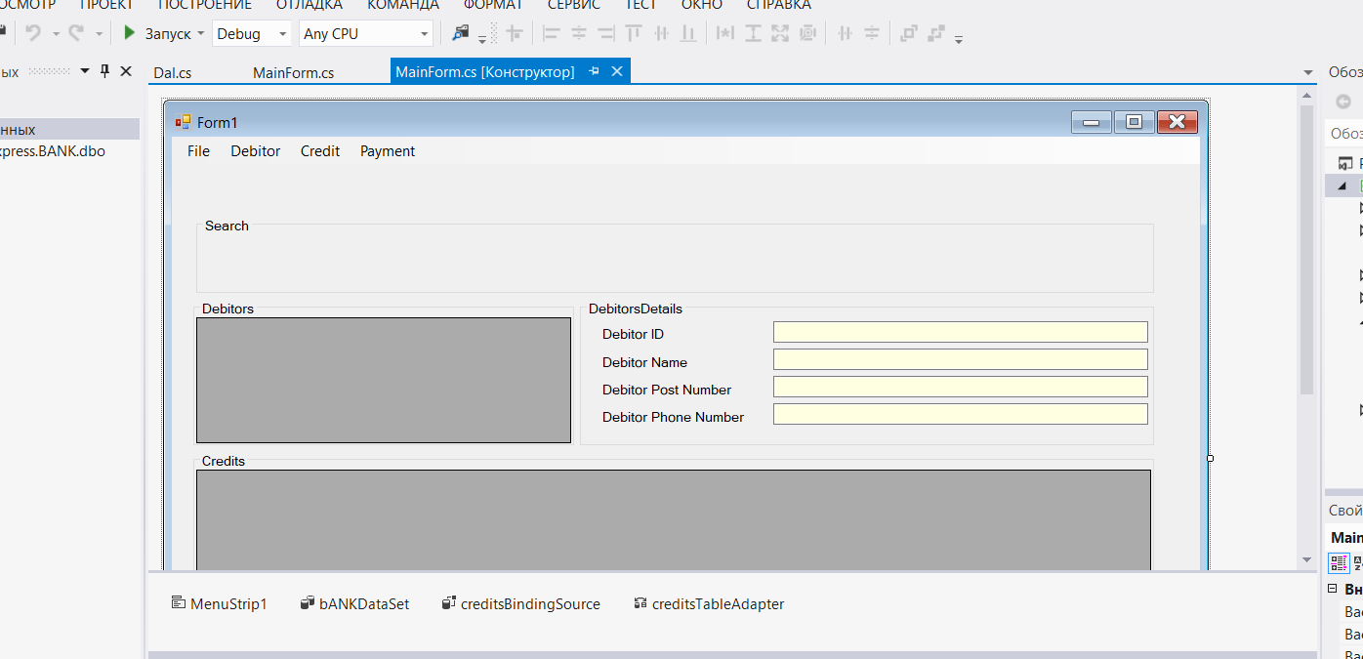
Task: Select the Credits data grid
Action: (674, 519)
